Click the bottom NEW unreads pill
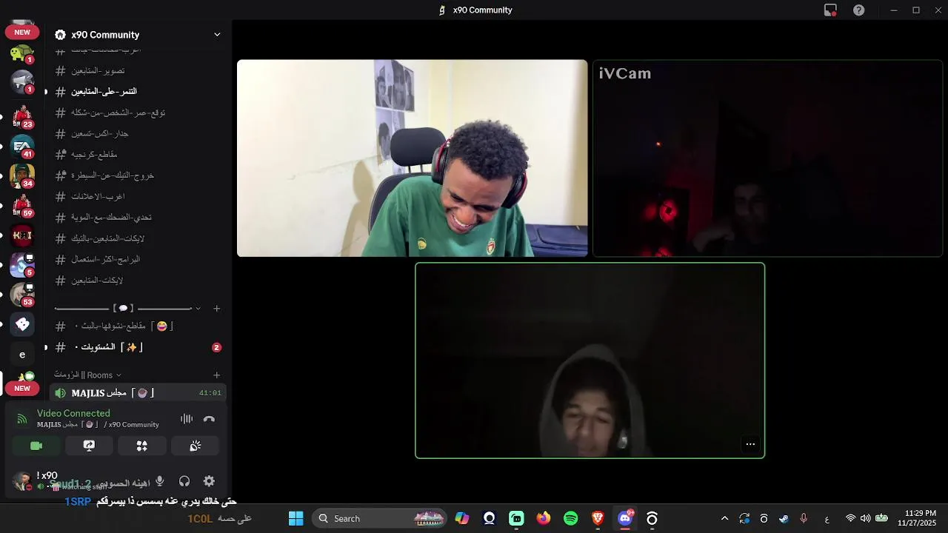This screenshot has width=948, height=533. 22,388
